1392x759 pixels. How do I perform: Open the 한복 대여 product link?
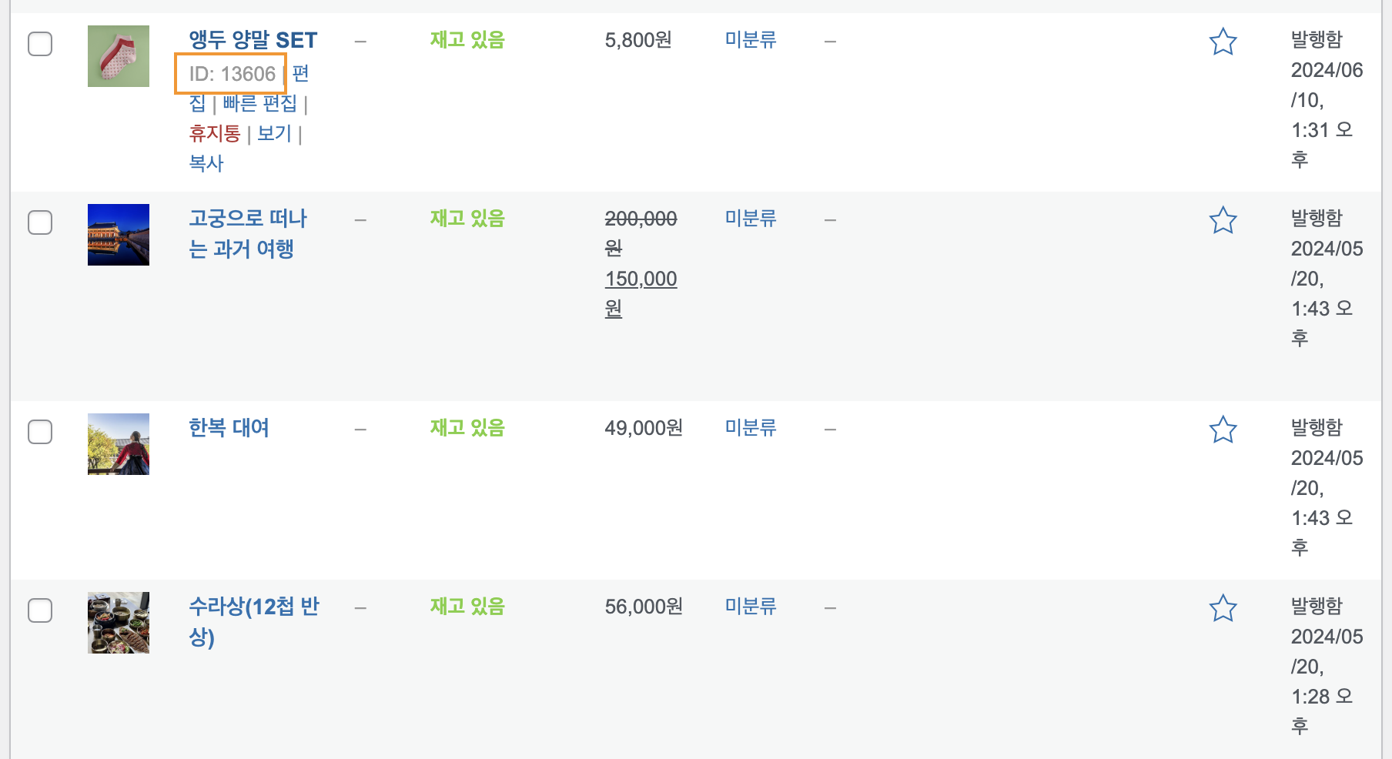229,428
